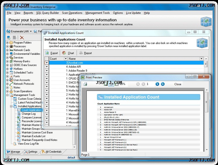
Task: Select the Fonts icon in tree
Action: pyautogui.click(x=11, y=76)
